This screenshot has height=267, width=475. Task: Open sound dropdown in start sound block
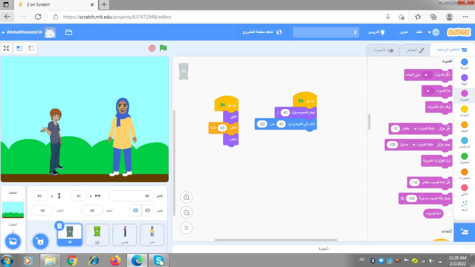(428, 91)
